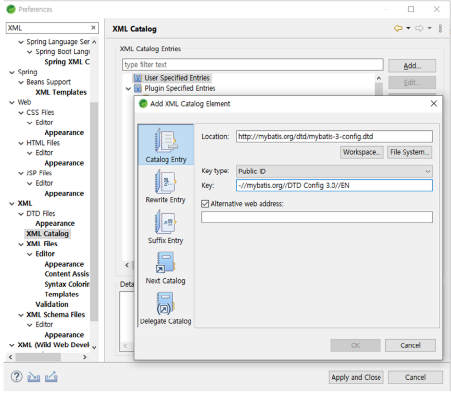Image resolution: width=451 pixels, height=393 pixels.
Task: Close the Add XML Catalog Element dialog
Action: pyautogui.click(x=434, y=104)
